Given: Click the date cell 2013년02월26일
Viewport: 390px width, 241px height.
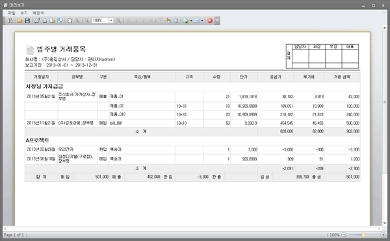Looking at the screenshot, I should (41, 149).
